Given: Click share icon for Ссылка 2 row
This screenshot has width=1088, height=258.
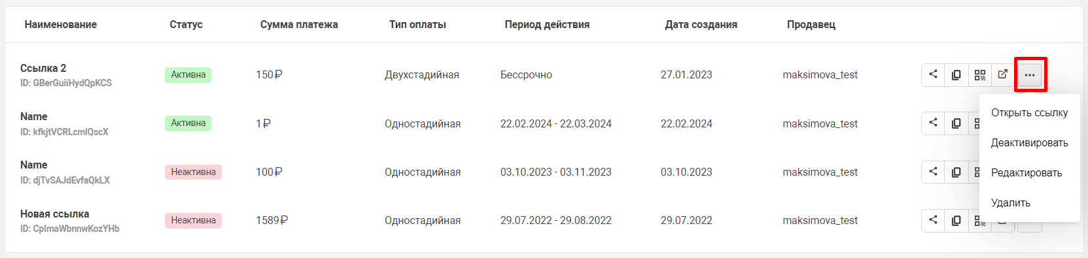Looking at the screenshot, I should pos(933,74).
